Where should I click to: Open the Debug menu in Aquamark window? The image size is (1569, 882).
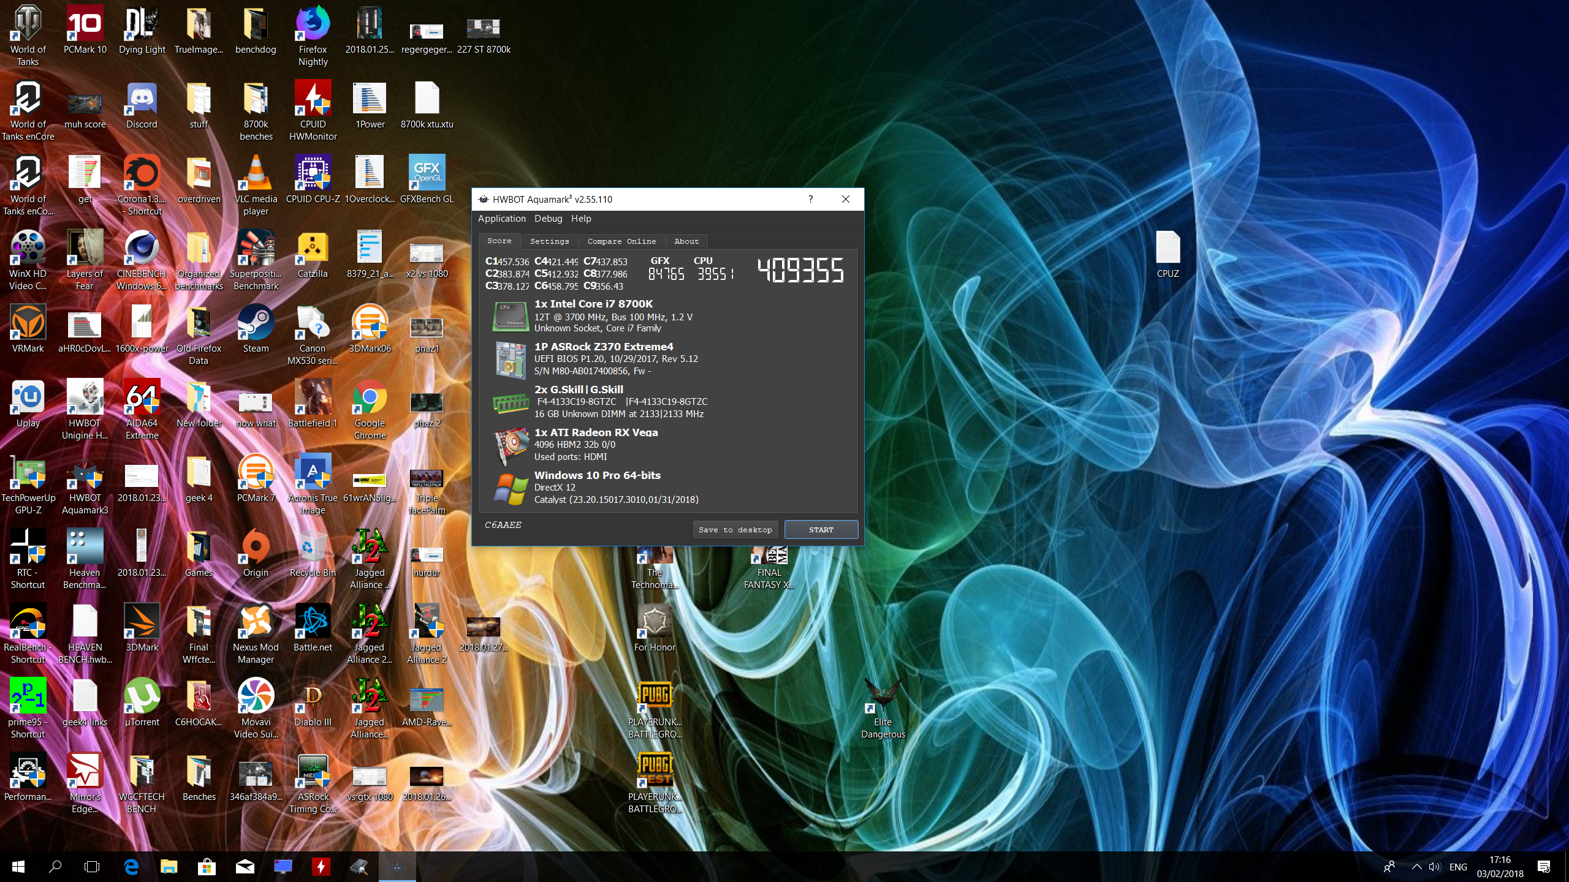(548, 219)
